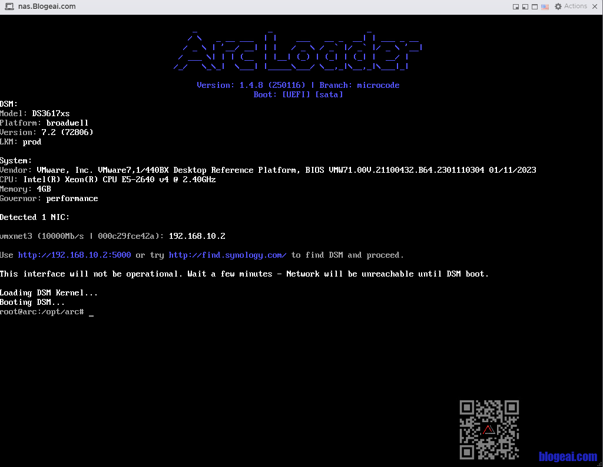This screenshot has width=603, height=467.
Task: Switch console to full-window view icon
Action: coord(535,7)
